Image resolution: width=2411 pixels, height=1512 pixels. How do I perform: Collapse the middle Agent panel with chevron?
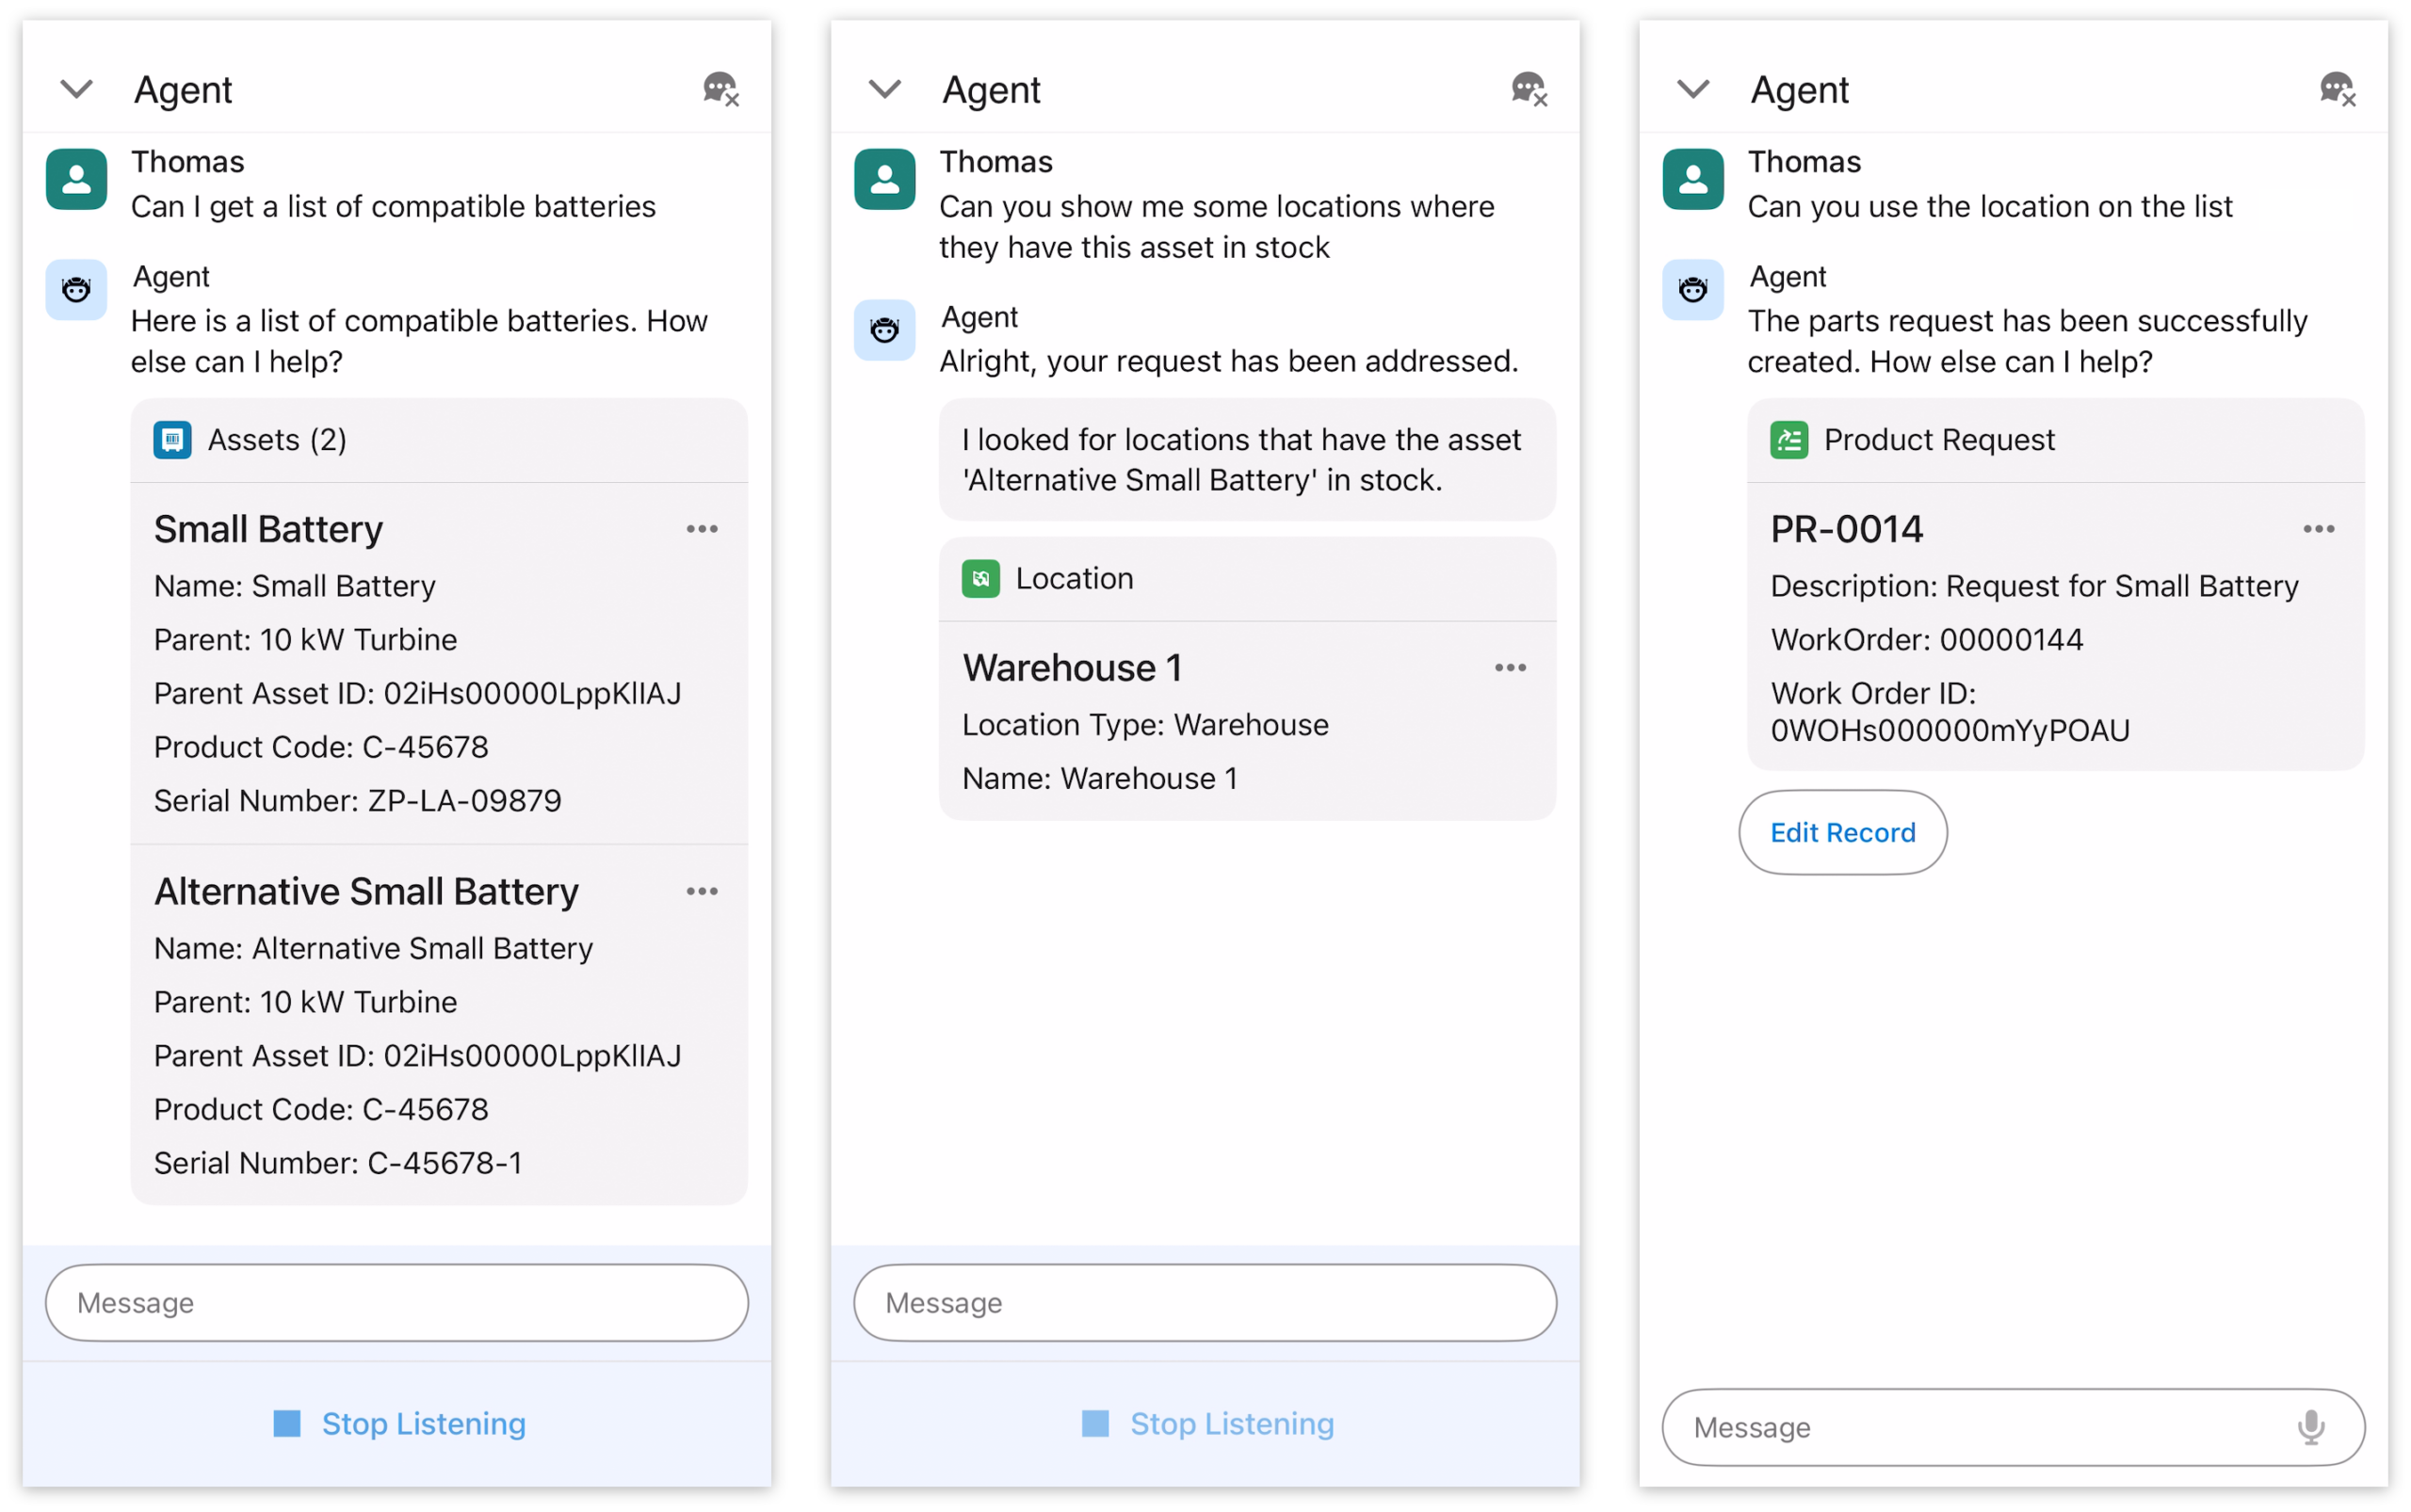pos(885,90)
